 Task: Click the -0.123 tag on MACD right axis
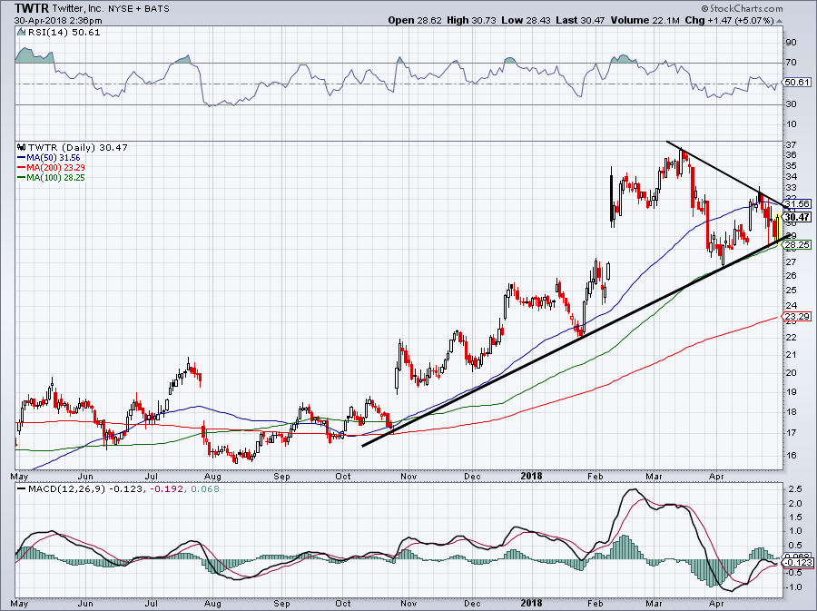(x=797, y=563)
